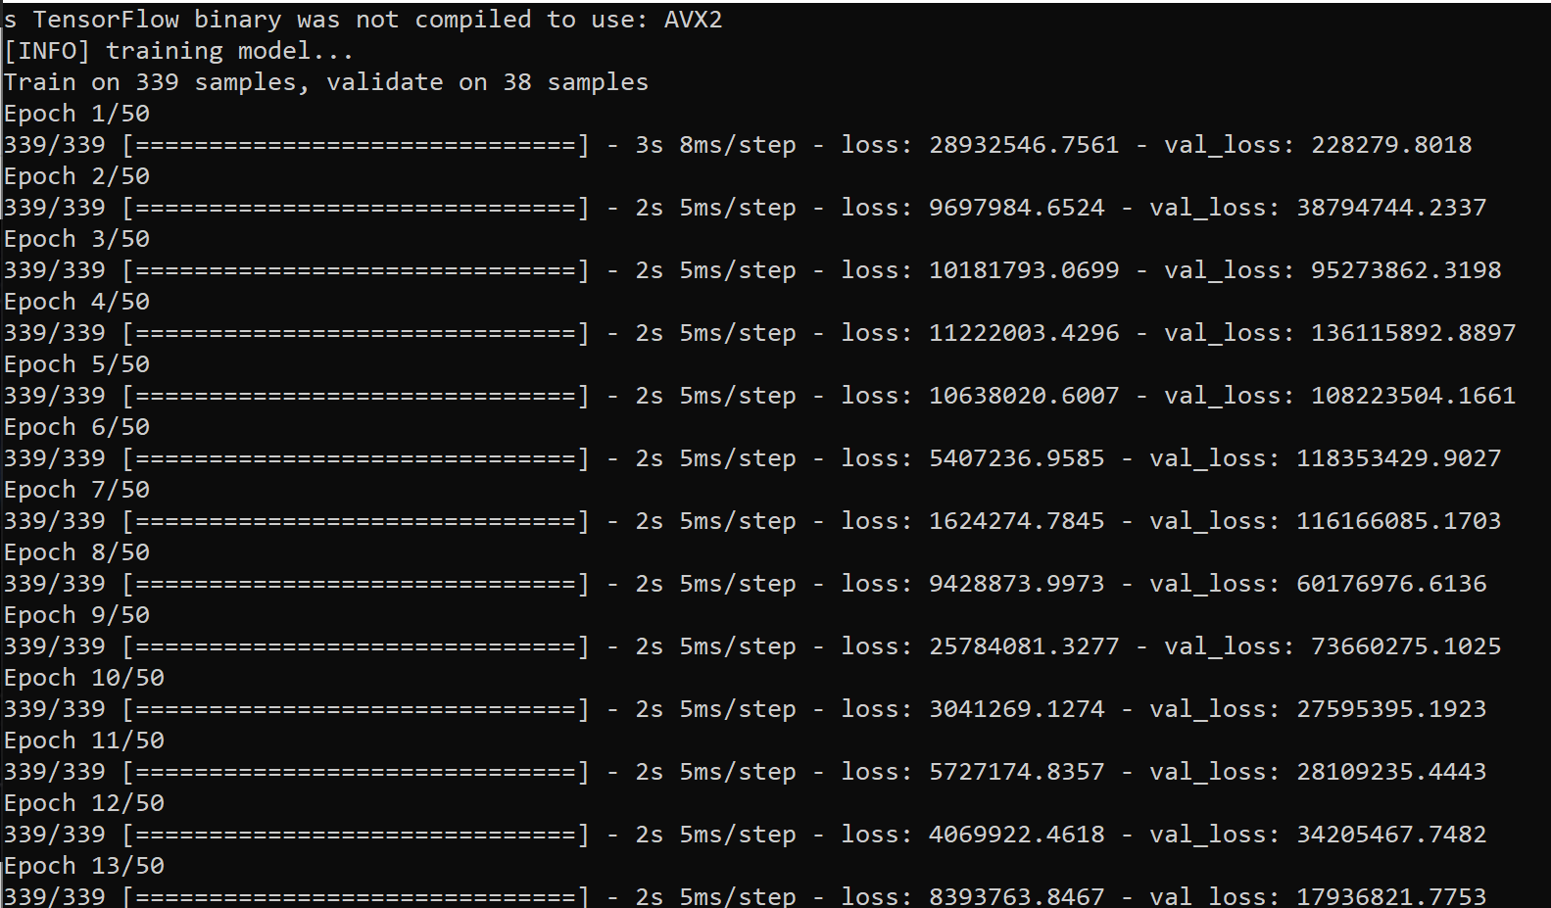Image resolution: width=1551 pixels, height=908 pixels.
Task: Click the "Epoch 5/50" label
Action: 77,364
